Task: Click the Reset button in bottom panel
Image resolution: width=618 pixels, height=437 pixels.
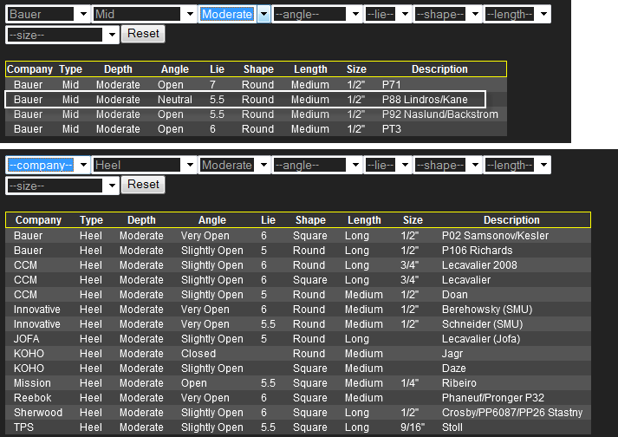Action: pyautogui.click(x=143, y=185)
